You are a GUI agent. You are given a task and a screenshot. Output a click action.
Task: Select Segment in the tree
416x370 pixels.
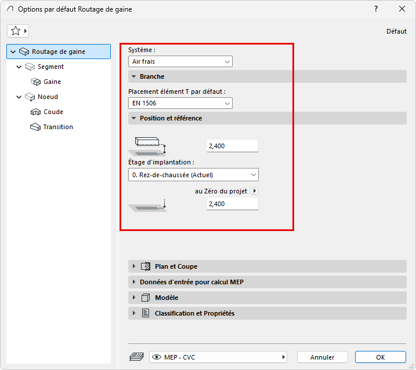coord(50,67)
